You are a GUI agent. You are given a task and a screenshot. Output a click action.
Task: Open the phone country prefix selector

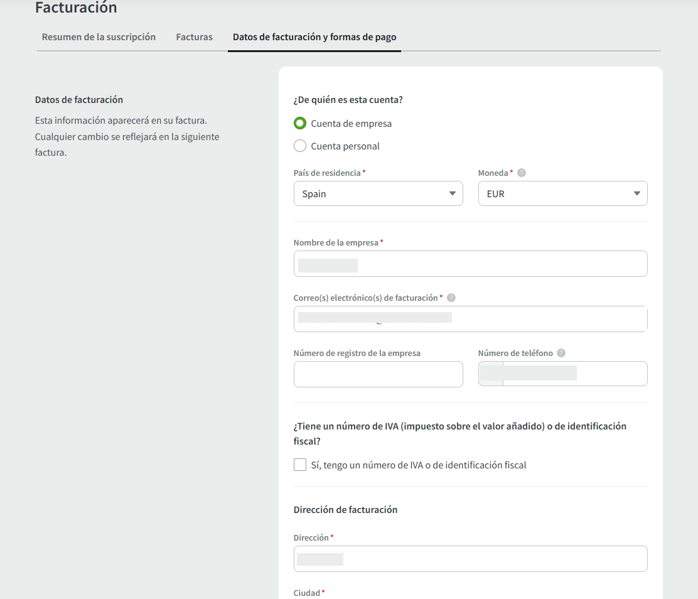(491, 374)
